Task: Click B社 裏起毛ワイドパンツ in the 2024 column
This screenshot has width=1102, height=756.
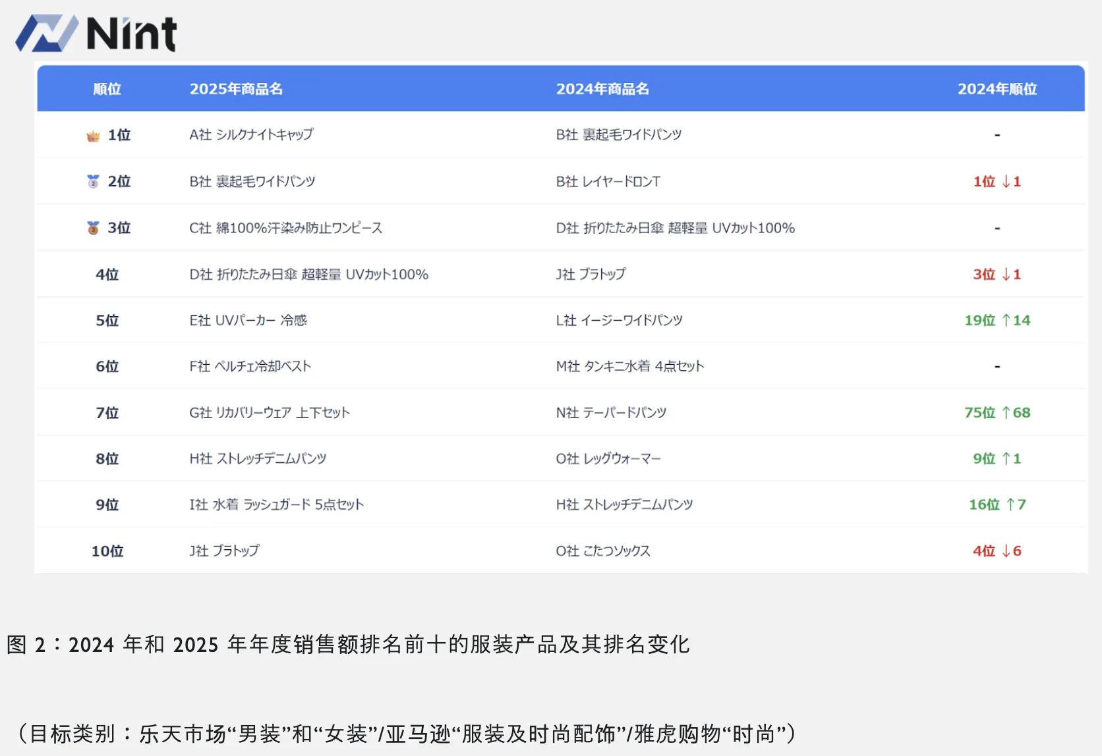Action: (619, 134)
